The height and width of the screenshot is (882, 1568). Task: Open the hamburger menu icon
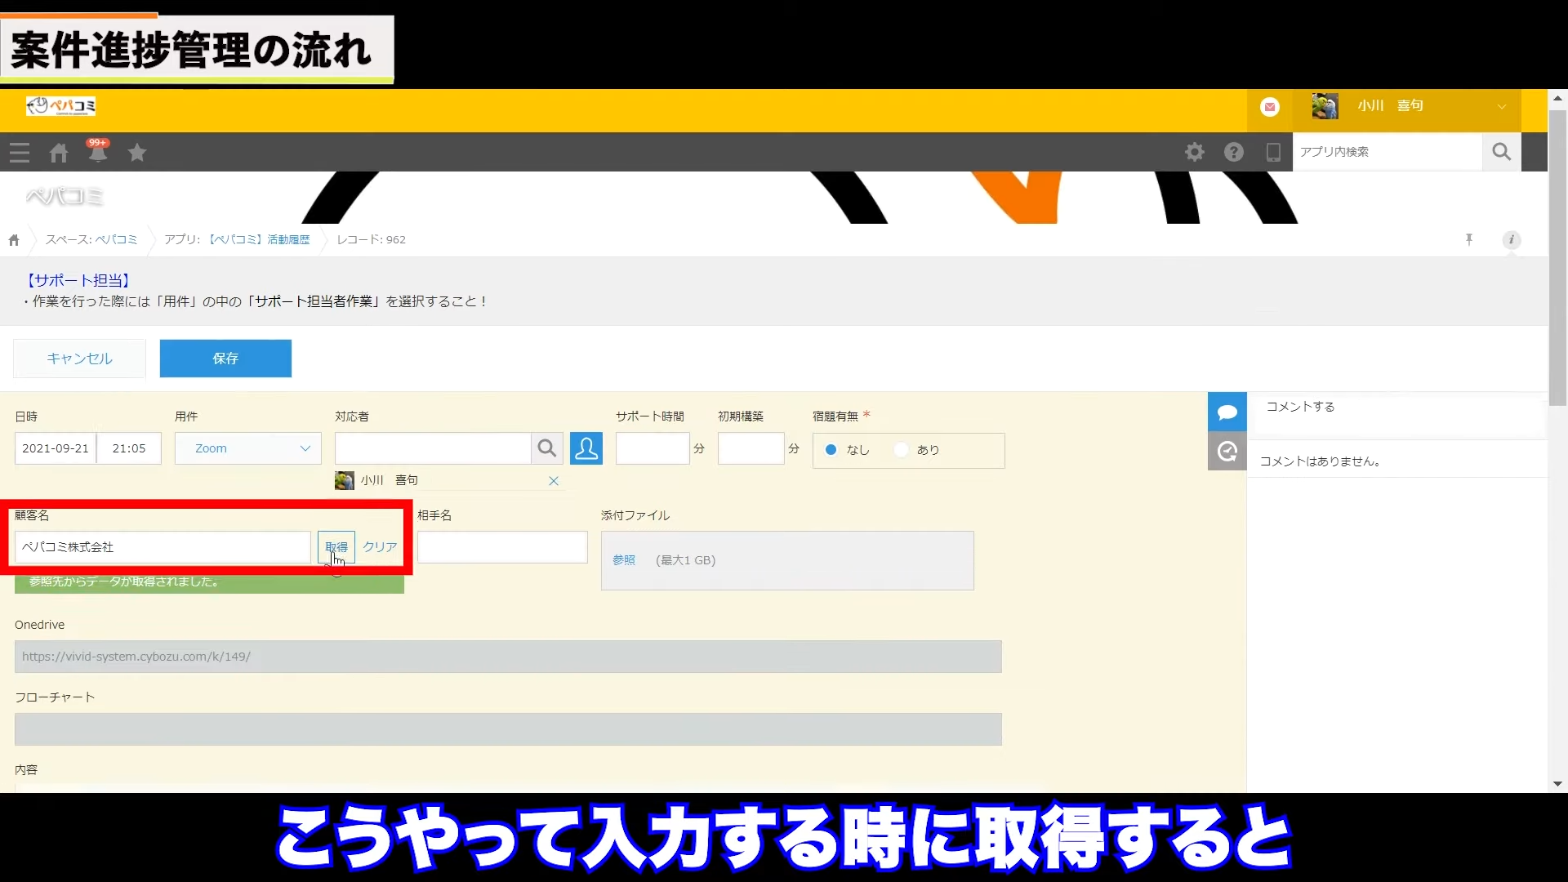[x=20, y=153]
